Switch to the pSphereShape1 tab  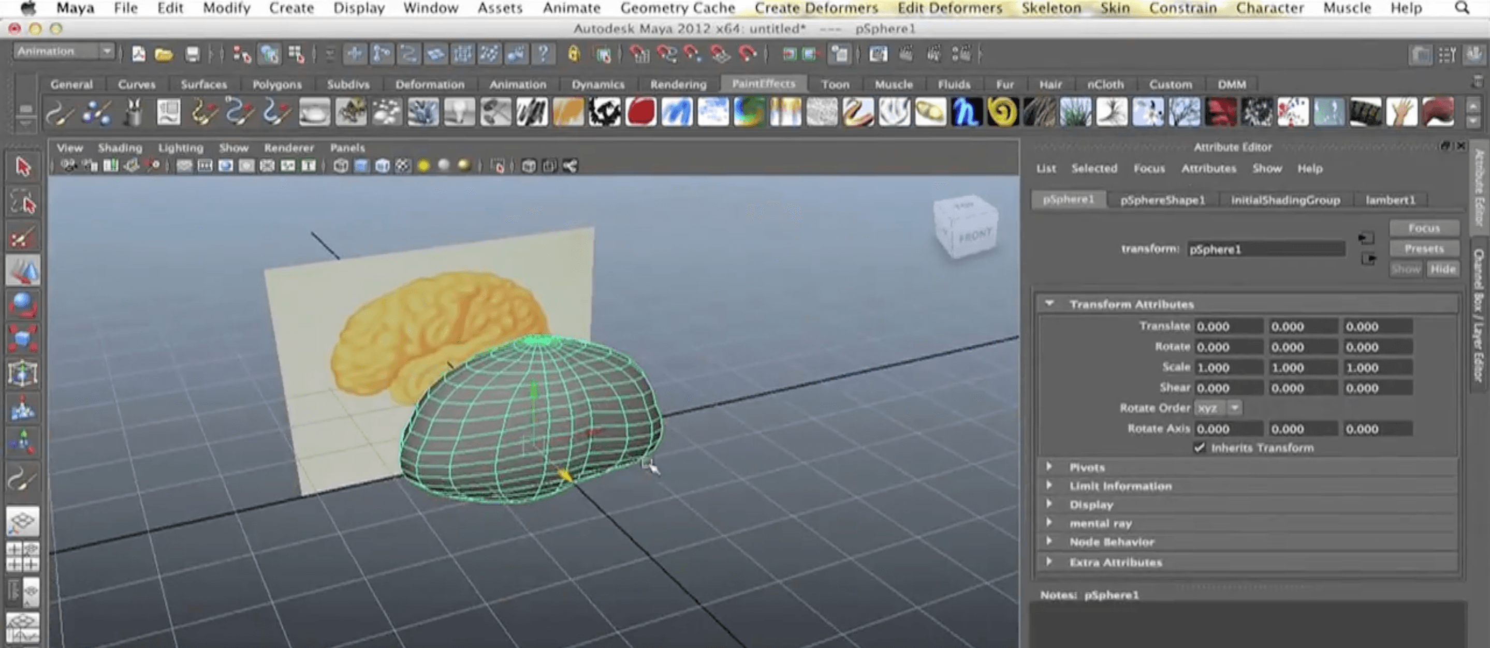click(x=1163, y=200)
